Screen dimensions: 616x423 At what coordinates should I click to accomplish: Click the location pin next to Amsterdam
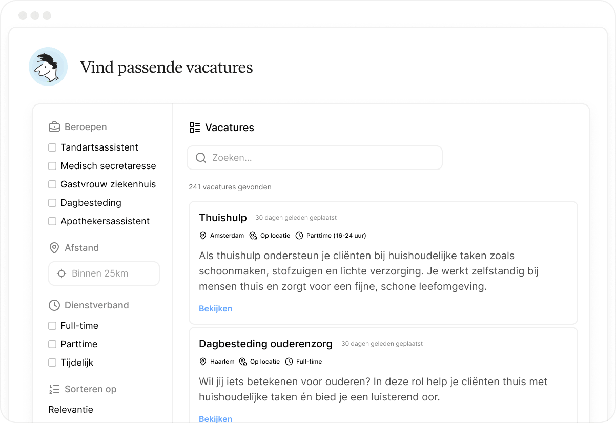pyautogui.click(x=203, y=236)
